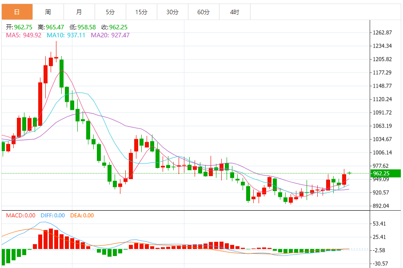Click the 1034.67 price axis label
The height and width of the screenshot is (268, 403).
click(382, 140)
